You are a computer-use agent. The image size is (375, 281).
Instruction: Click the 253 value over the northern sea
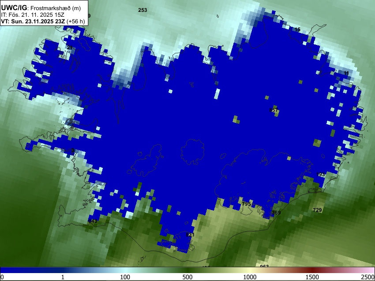[x=142, y=10]
